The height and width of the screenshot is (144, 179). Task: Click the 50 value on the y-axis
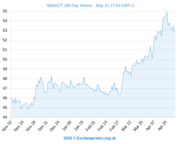point(5,59)
